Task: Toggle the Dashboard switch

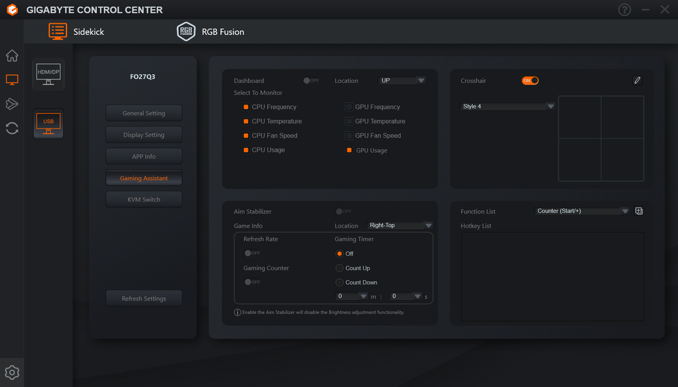Action: [311, 81]
